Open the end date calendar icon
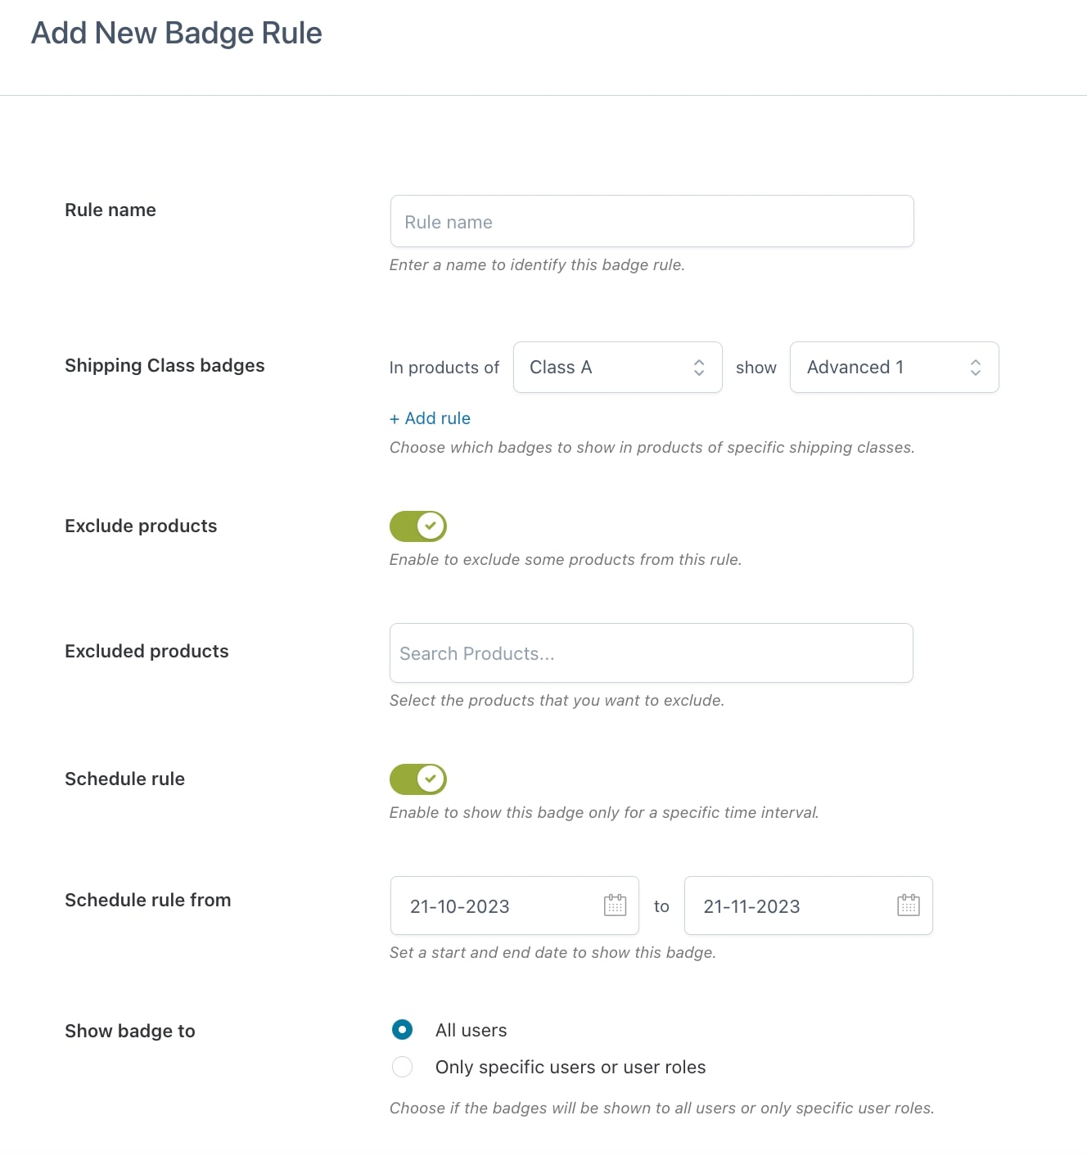The height and width of the screenshot is (1156, 1087). tap(909, 905)
